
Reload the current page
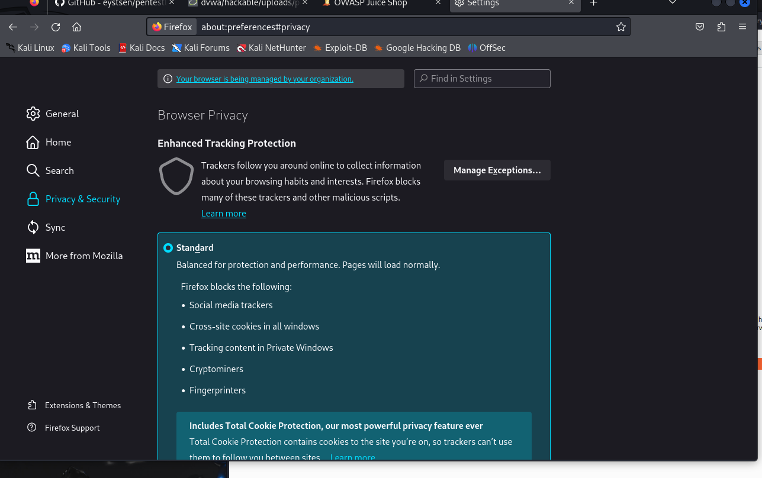(56, 27)
